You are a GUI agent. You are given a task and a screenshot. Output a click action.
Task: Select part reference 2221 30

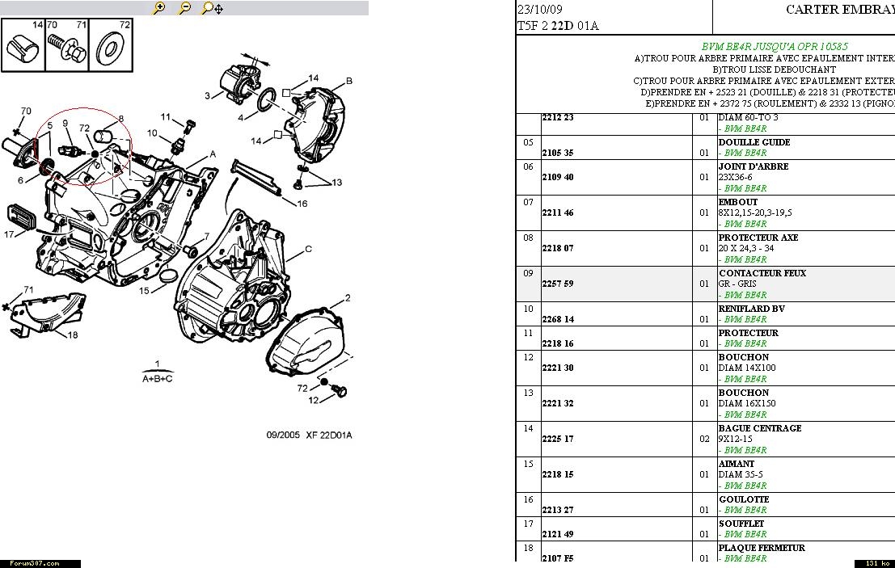pyautogui.click(x=558, y=368)
